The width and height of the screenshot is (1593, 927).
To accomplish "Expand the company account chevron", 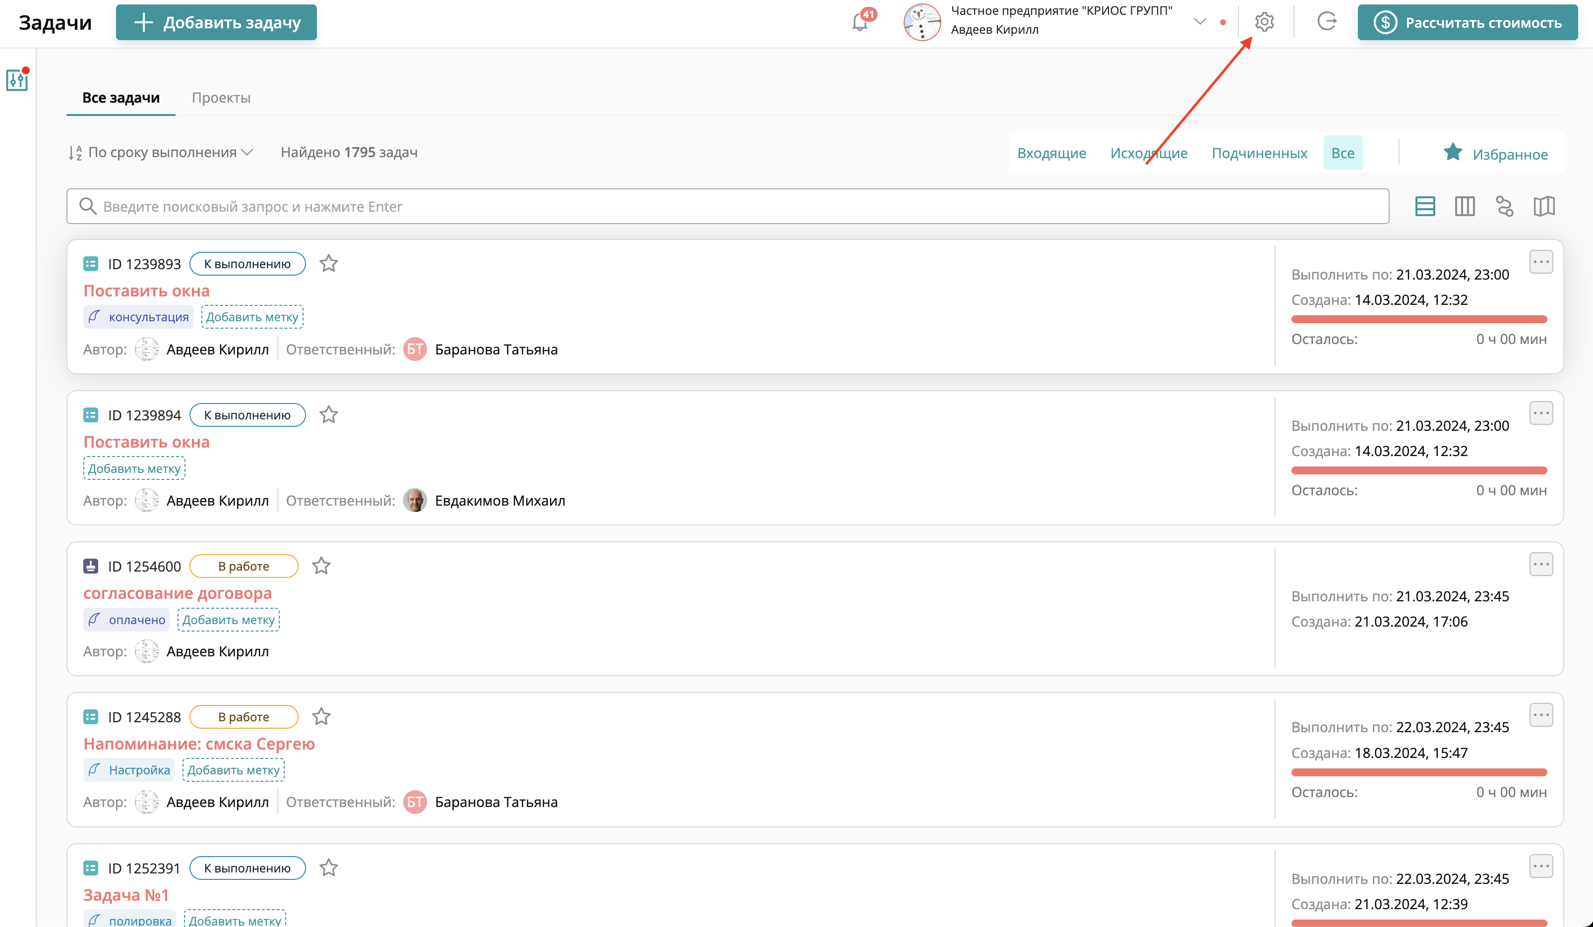I will tap(1200, 21).
